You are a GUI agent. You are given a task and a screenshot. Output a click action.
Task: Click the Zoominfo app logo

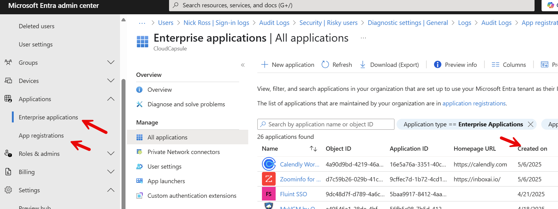click(269, 179)
